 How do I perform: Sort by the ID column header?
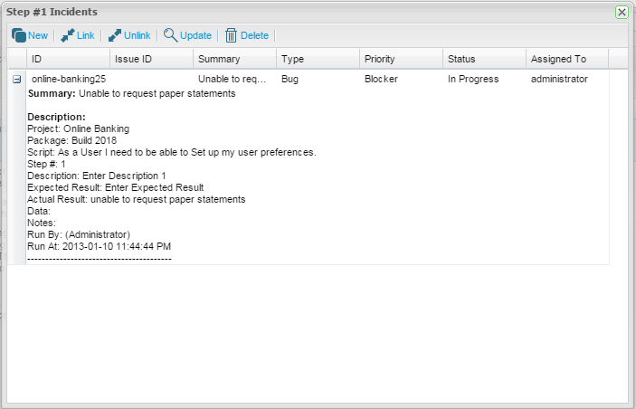[67, 59]
